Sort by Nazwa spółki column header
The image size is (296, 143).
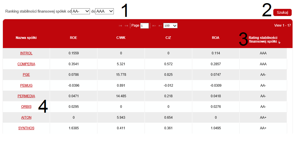pyautogui.click(x=26, y=38)
